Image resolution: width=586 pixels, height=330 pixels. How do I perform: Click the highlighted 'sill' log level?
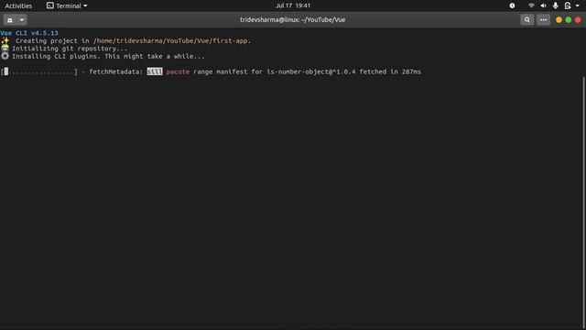(155, 71)
